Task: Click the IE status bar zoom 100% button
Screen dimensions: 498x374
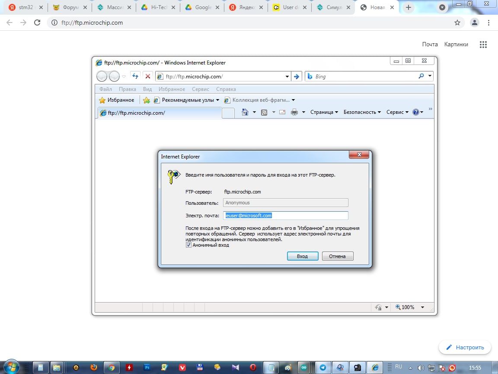Action: click(405, 307)
